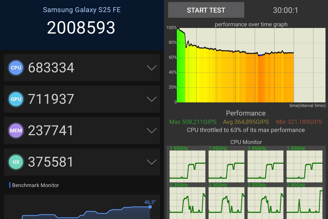This screenshot has width=328, height=219.
Task: Click the CPU throttled to 63% message
Action: [246, 130]
